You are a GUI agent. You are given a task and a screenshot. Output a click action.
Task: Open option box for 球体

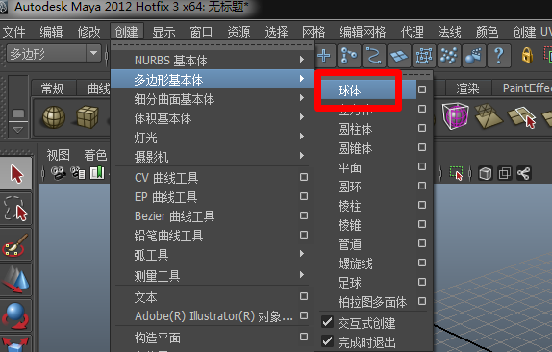coord(422,89)
